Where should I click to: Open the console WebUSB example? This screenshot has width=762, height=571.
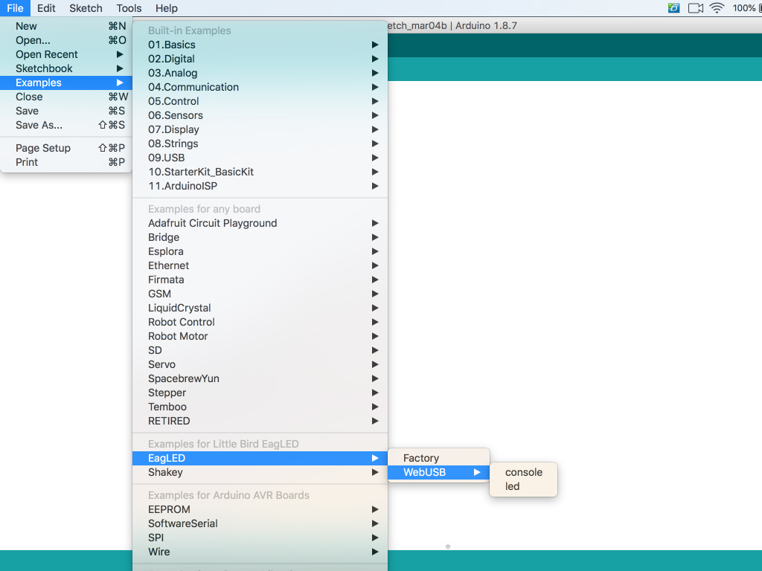(523, 472)
